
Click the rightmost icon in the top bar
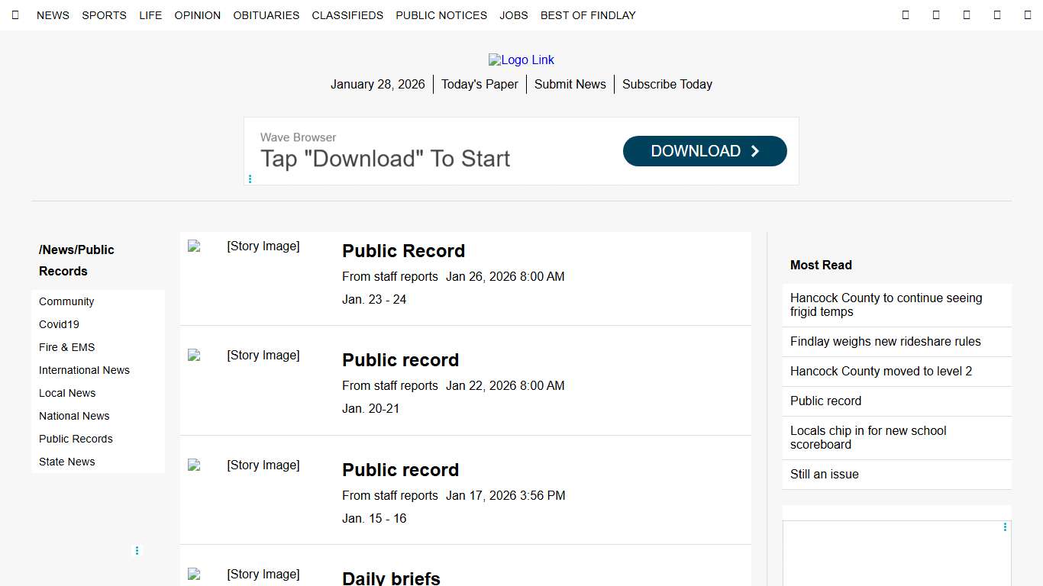coord(1027,14)
